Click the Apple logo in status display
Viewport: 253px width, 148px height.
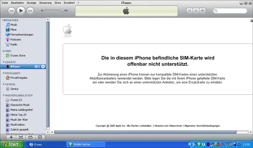(x=126, y=11)
